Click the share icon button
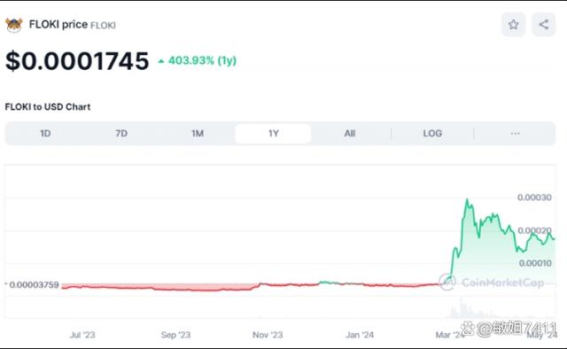 (x=543, y=25)
